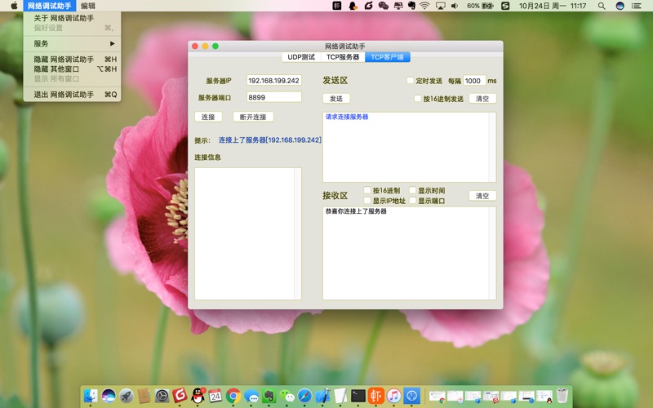Open Spotlight search in menu bar
The height and width of the screenshot is (408, 653).
(600, 6)
